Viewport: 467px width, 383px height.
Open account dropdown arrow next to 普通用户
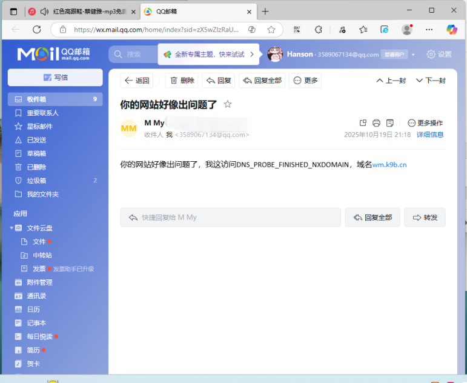(413, 55)
